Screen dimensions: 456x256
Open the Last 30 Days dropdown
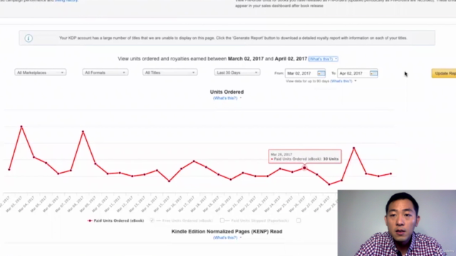coord(237,73)
